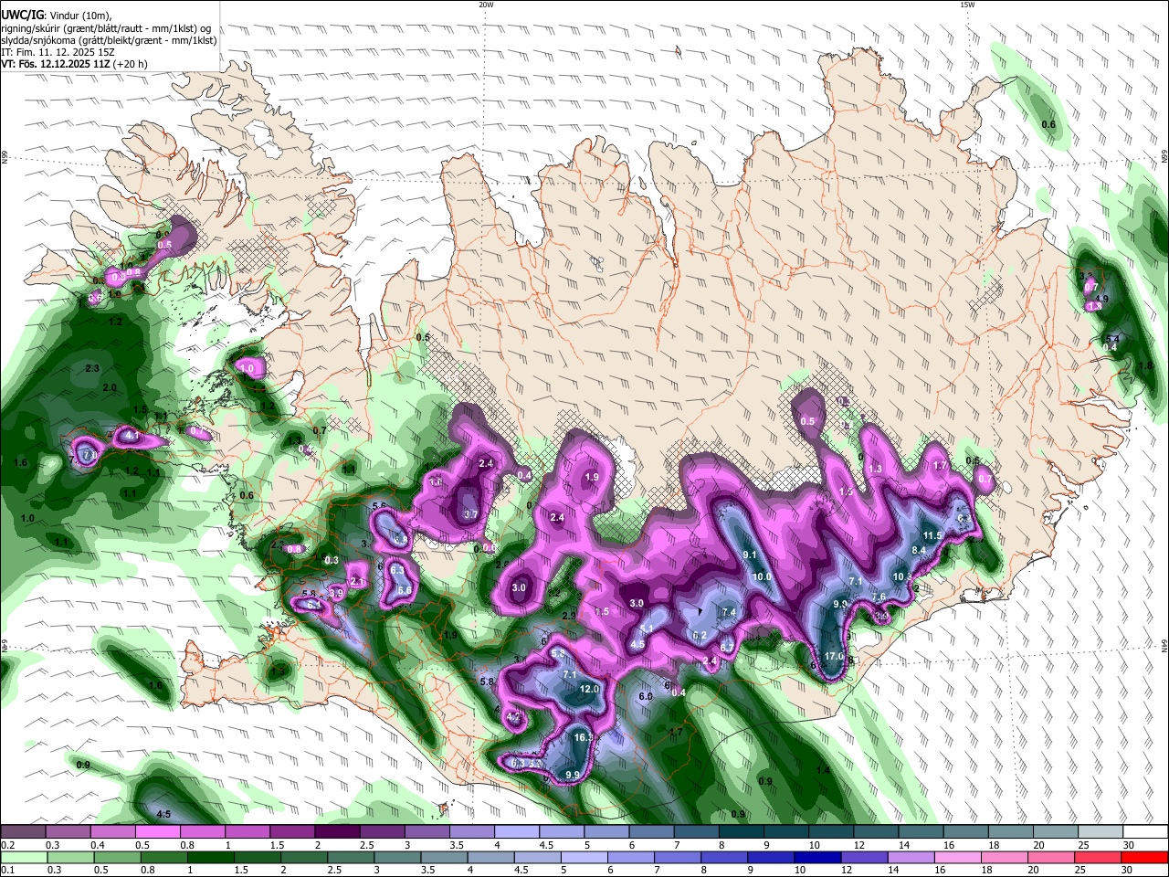Click the 11.5 precipitation value on the map
The height and width of the screenshot is (877, 1169).
click(932, 535)
